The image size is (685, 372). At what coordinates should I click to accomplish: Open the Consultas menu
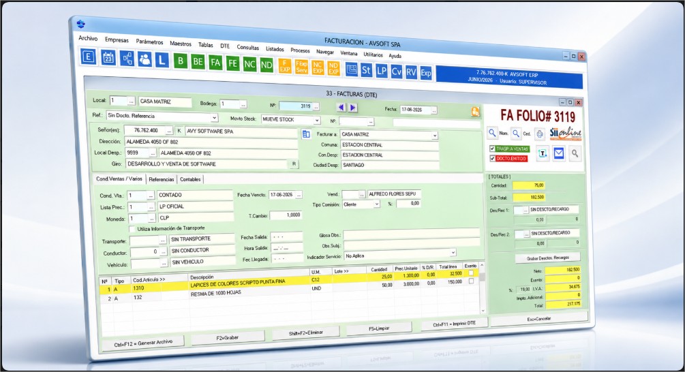click(247, 47)
